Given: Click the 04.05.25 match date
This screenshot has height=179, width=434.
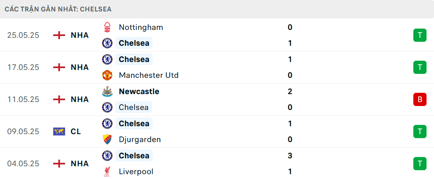Looking at the screenshot, I should [x=23, y=164].
